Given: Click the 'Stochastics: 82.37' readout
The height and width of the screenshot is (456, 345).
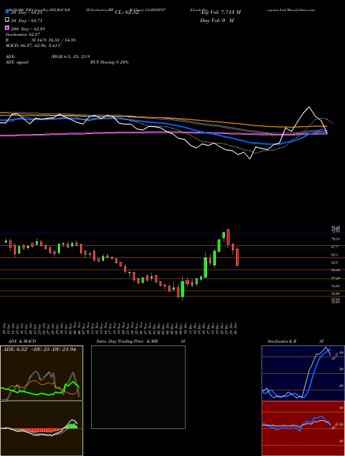Looking at the screenshot, I should pos(23,35).
